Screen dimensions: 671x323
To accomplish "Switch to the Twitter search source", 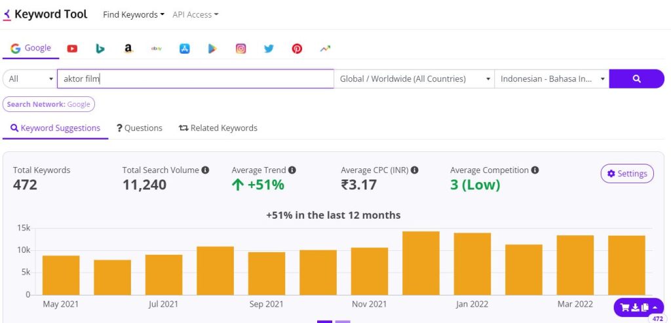I will pos(269,48).
